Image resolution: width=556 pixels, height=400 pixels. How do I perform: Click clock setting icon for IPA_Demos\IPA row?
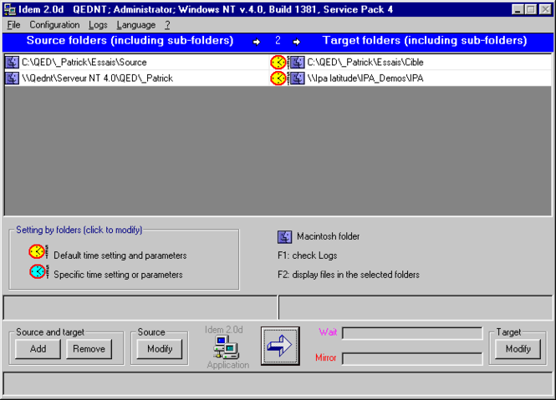click(278, 78)
